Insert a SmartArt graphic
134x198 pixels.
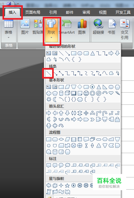67,27
